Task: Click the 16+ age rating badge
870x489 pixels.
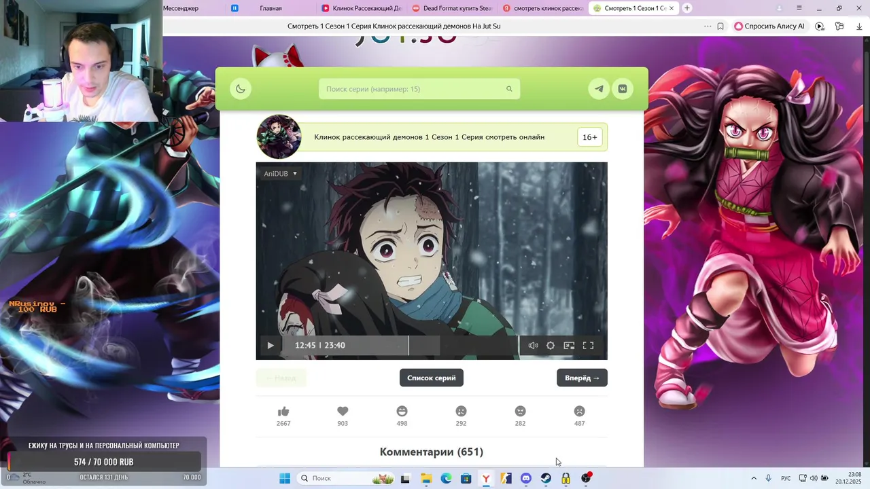Action: (x=590, y=137)
